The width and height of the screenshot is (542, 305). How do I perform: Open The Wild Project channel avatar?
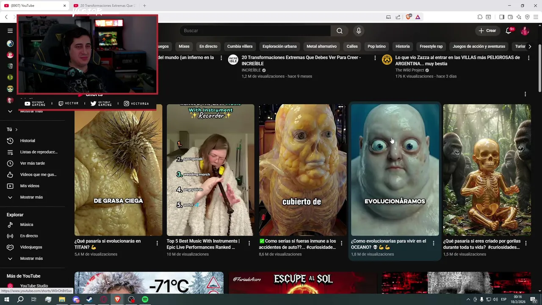pos(387,60)
